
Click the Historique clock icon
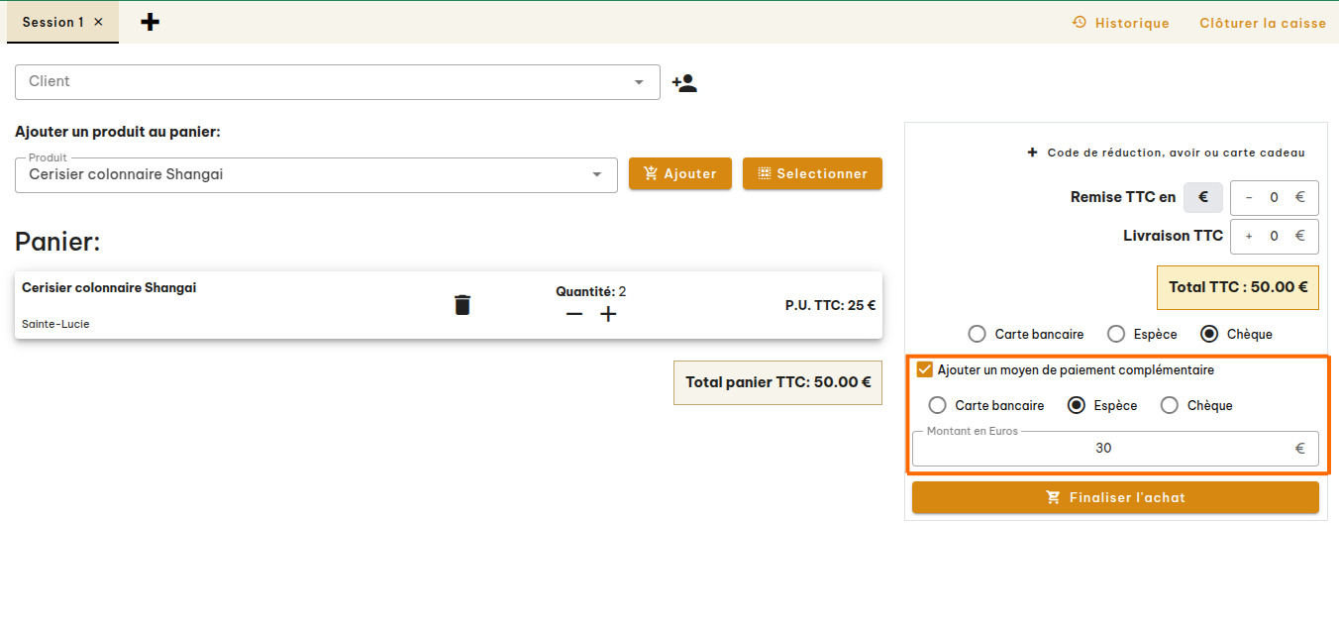[1079, 22]
